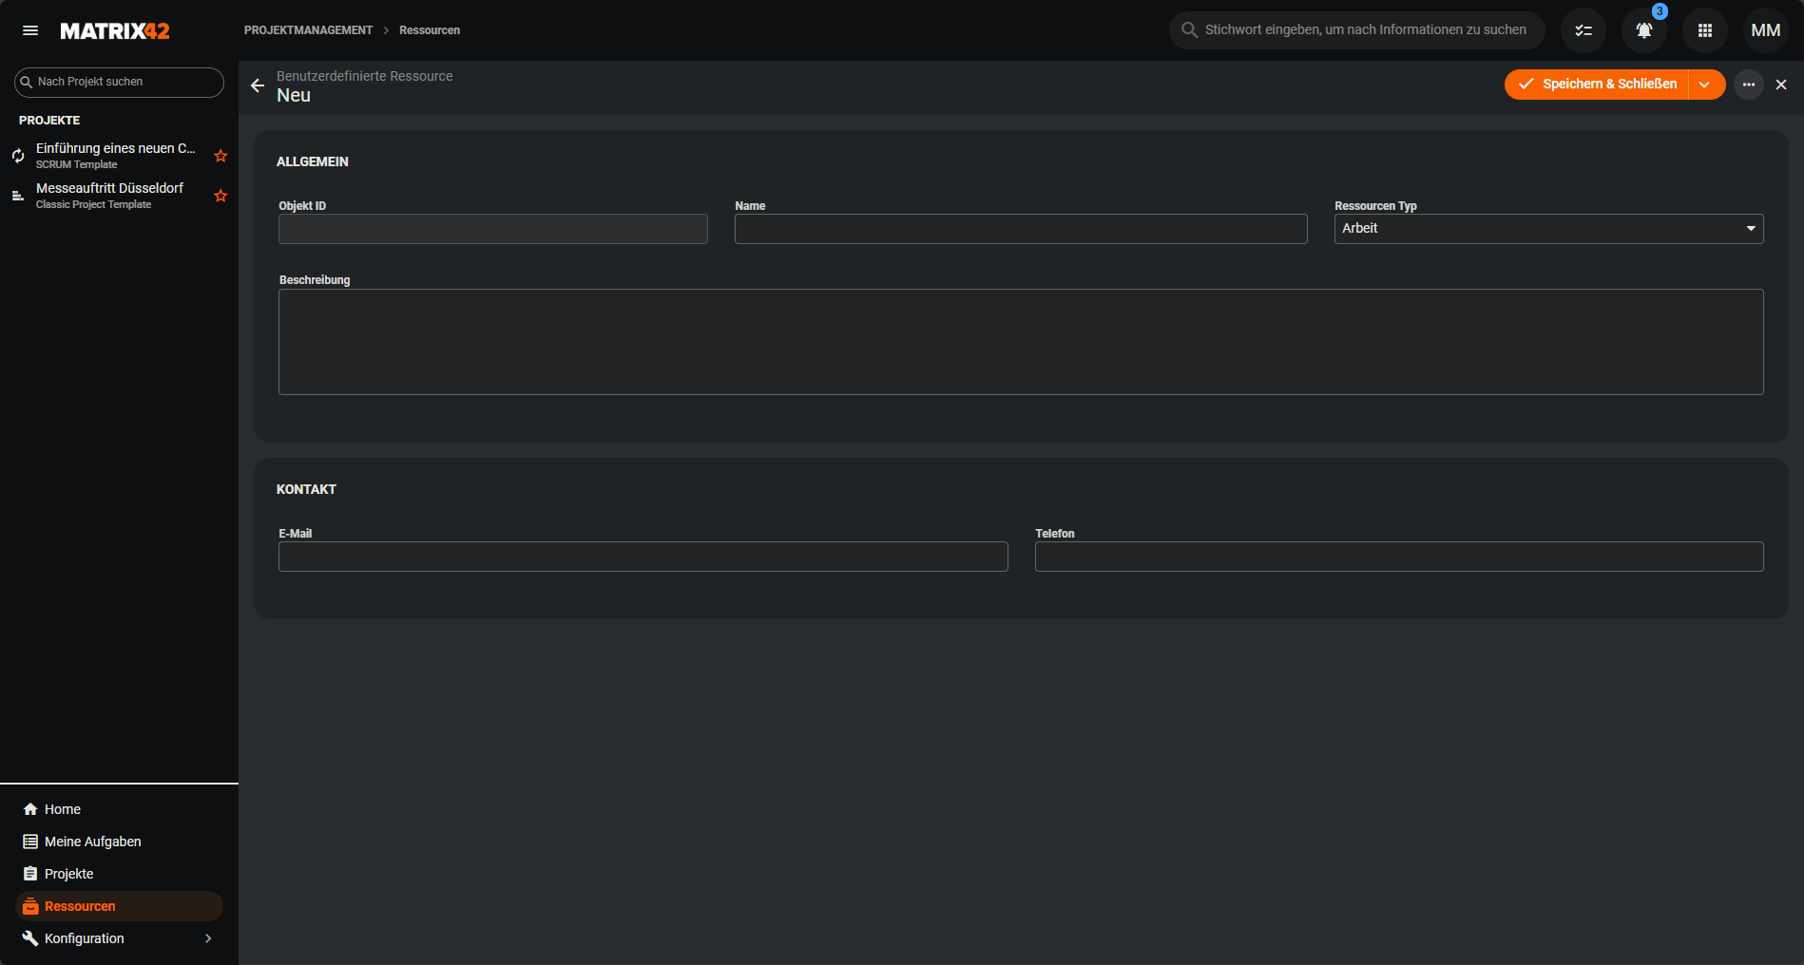This screenshot has width=1804, height=965.
Task: Toggle favorite star for Einführung eines neuen project
Action: point(221,156)
